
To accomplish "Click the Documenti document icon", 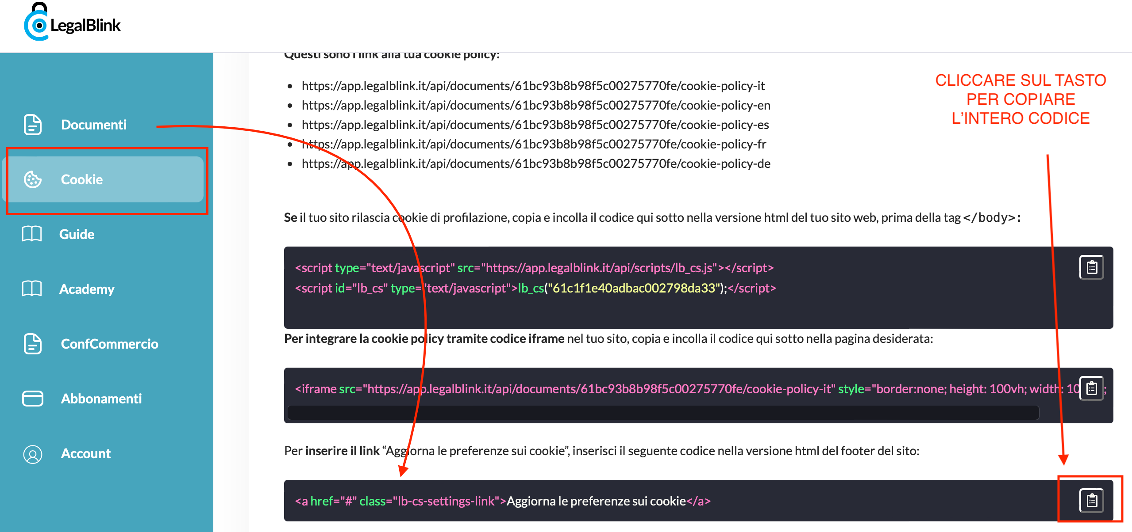I will coord(33,125).
